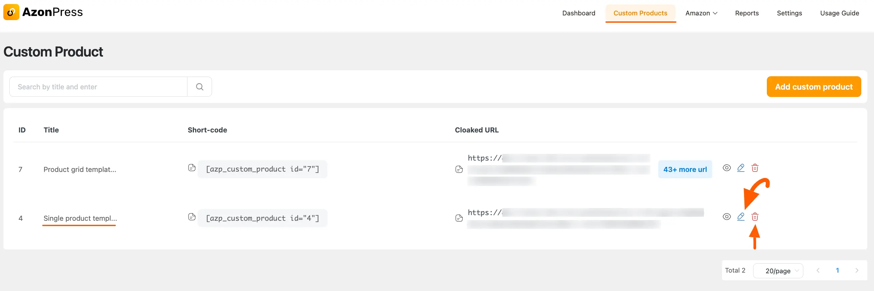Open the 20/page size dropdown
This screenshot has width=874, height=291.
coord(778,271)
